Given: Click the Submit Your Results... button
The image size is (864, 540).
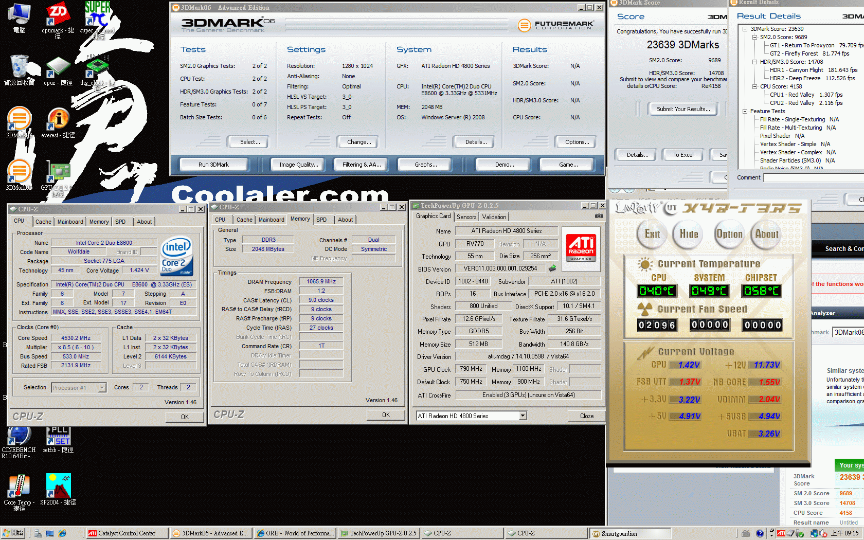Looking at the screenshot, I should 683,109.
